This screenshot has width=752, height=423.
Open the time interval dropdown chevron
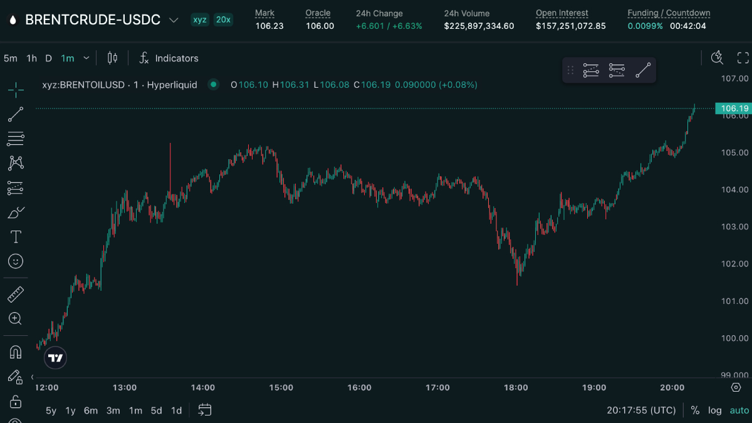86,58
